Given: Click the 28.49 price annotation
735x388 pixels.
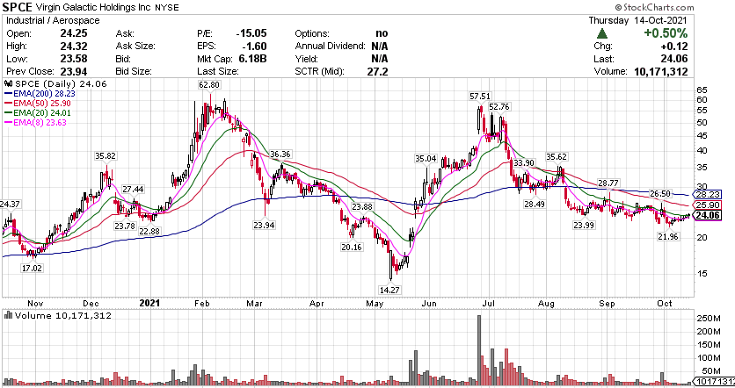Looking at the screenshot, I should [535, 204].
